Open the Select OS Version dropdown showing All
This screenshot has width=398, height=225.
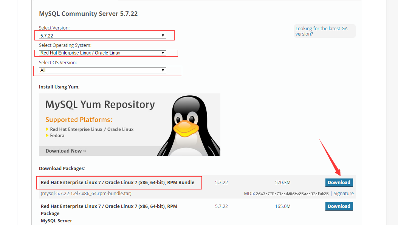[x=102, y=70]
